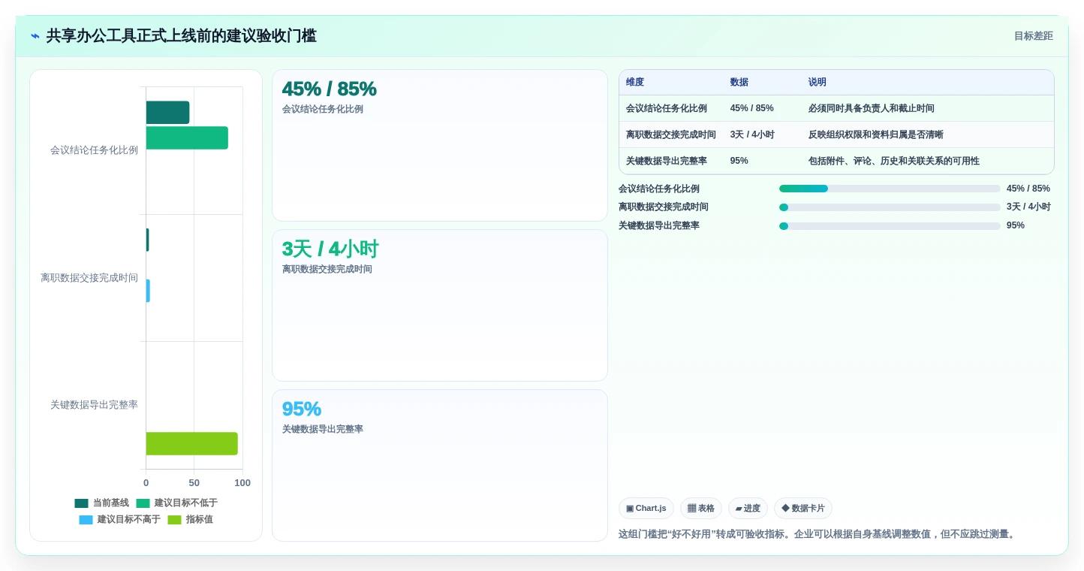This screenshot has width=1084, height=571.
Task: Click the chart y-axis label 关键数据导出完整率
Action: coord(94,405)
